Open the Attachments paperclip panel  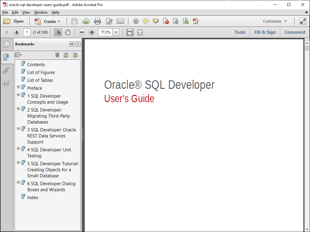coord(6,70)
